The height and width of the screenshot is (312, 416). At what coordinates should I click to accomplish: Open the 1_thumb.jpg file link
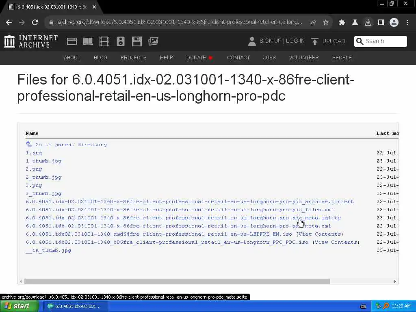(43, 161)
